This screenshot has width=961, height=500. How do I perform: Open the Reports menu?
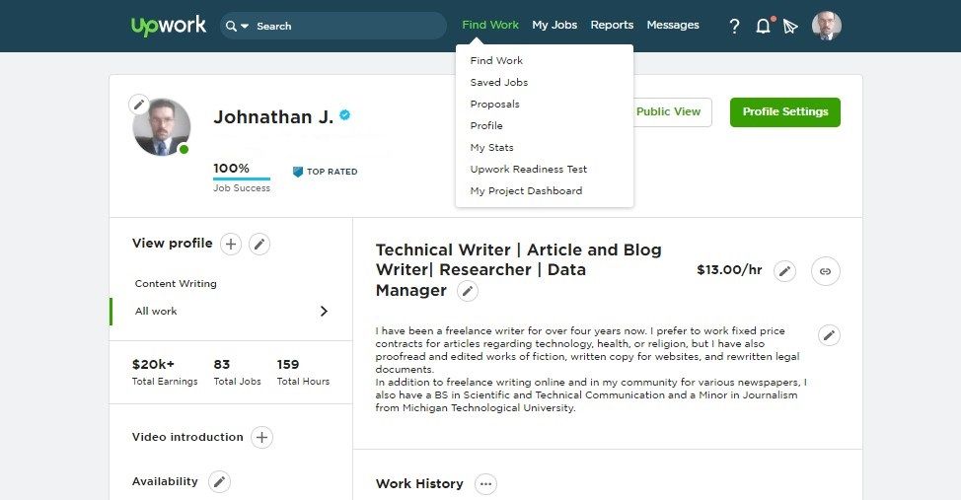[612, 25]
